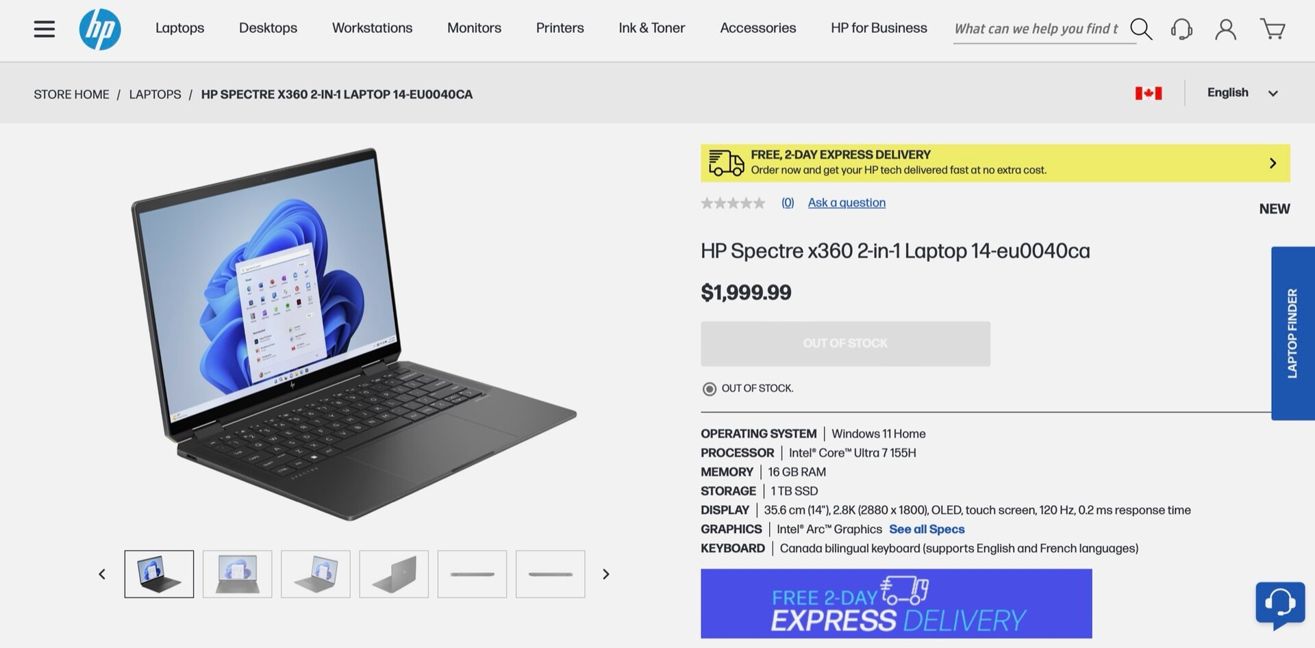This screenshot has width=1315, height=648.
Task: Open the headset support icon
Action: point(1181,29)
